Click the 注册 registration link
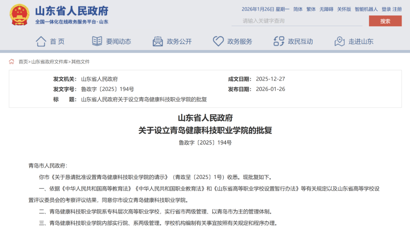The image size is (410, 231). 396,9
